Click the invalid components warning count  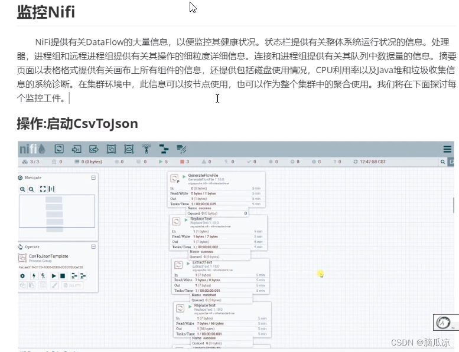206,162
